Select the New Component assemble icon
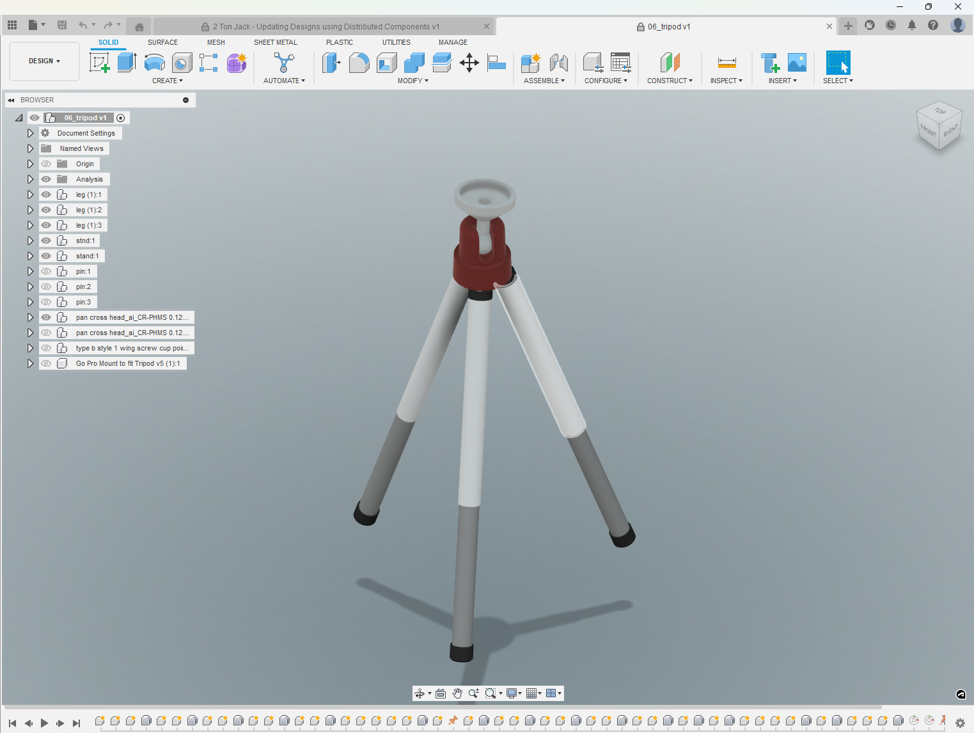 (531, 63)
